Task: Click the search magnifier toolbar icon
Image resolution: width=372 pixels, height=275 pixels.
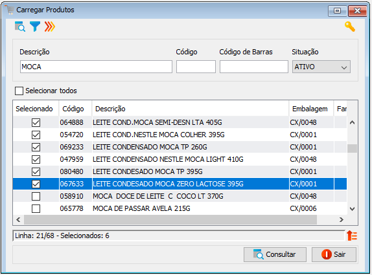Action: tap(20, 27)
